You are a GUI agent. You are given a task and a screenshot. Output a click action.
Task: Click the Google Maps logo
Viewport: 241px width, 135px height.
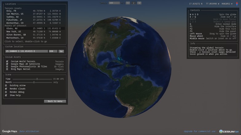10,131
